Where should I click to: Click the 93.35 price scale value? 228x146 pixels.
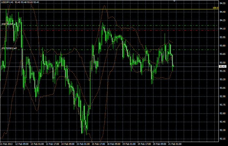(x=223, y=71)
